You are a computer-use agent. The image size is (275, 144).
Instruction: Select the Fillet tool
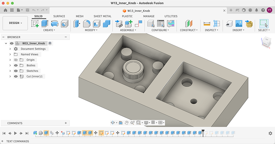(87, 24)
